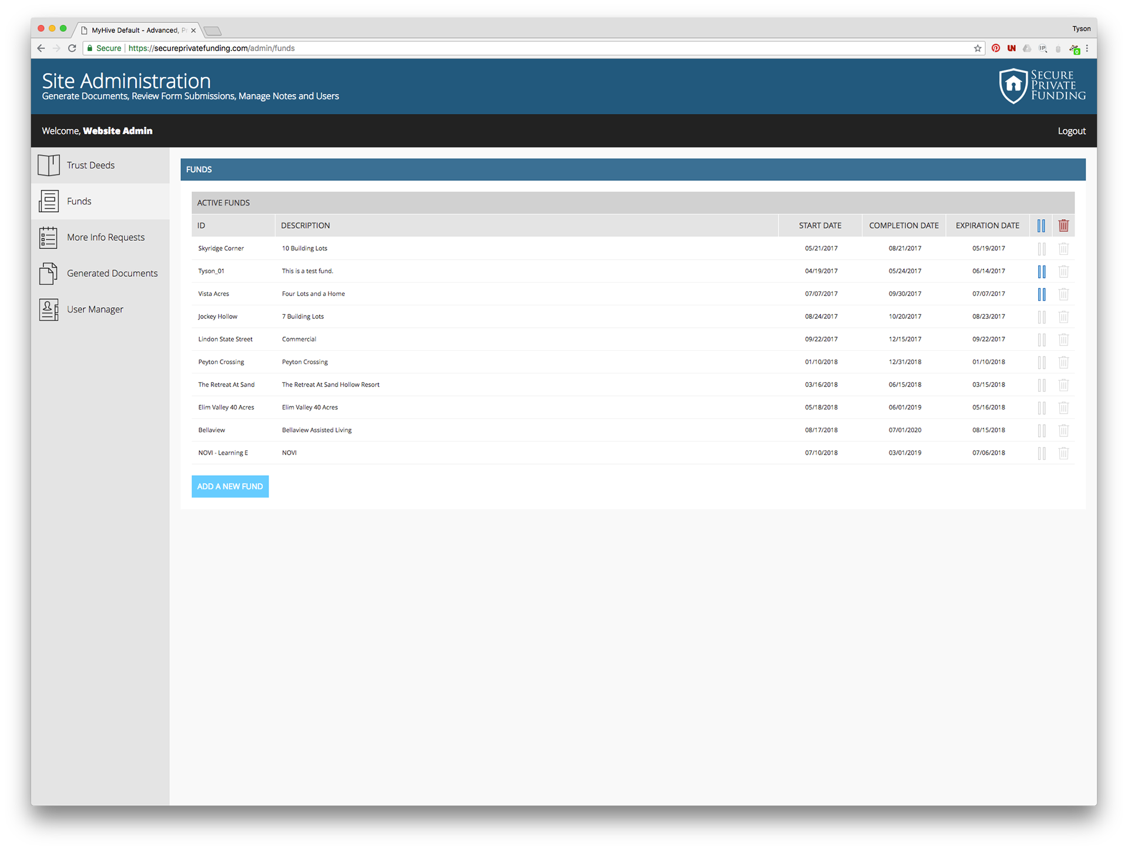The image size is (1128, 850).
Task: Click blue pause icon in header
Action: coord(1041,226)
